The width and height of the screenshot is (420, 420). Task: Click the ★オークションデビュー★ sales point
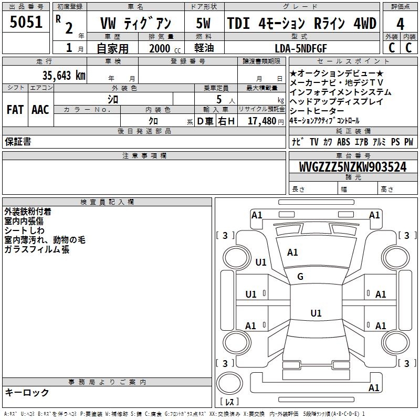point(337,73)
